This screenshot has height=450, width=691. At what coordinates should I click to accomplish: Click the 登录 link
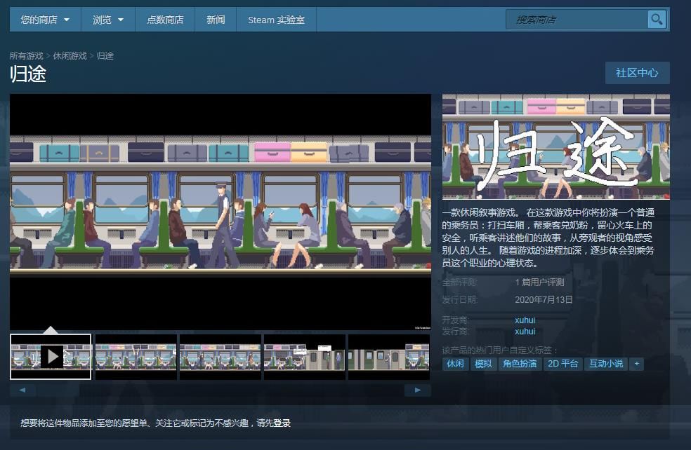pos(282,423)
